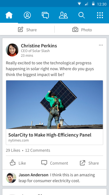Open Christine Perkins' name link
109x195 pixels.
pyautogui.click(x=39, y=46)
